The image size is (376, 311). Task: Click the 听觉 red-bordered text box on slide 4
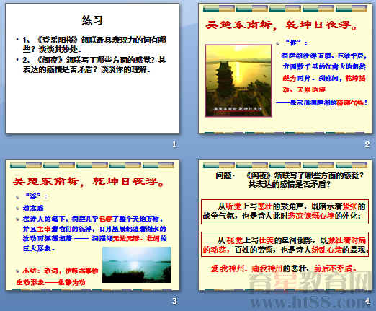[285, 211]
